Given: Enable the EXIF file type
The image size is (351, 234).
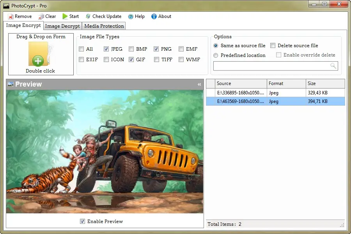Looking at the screenshot, I should click(82, 60).
